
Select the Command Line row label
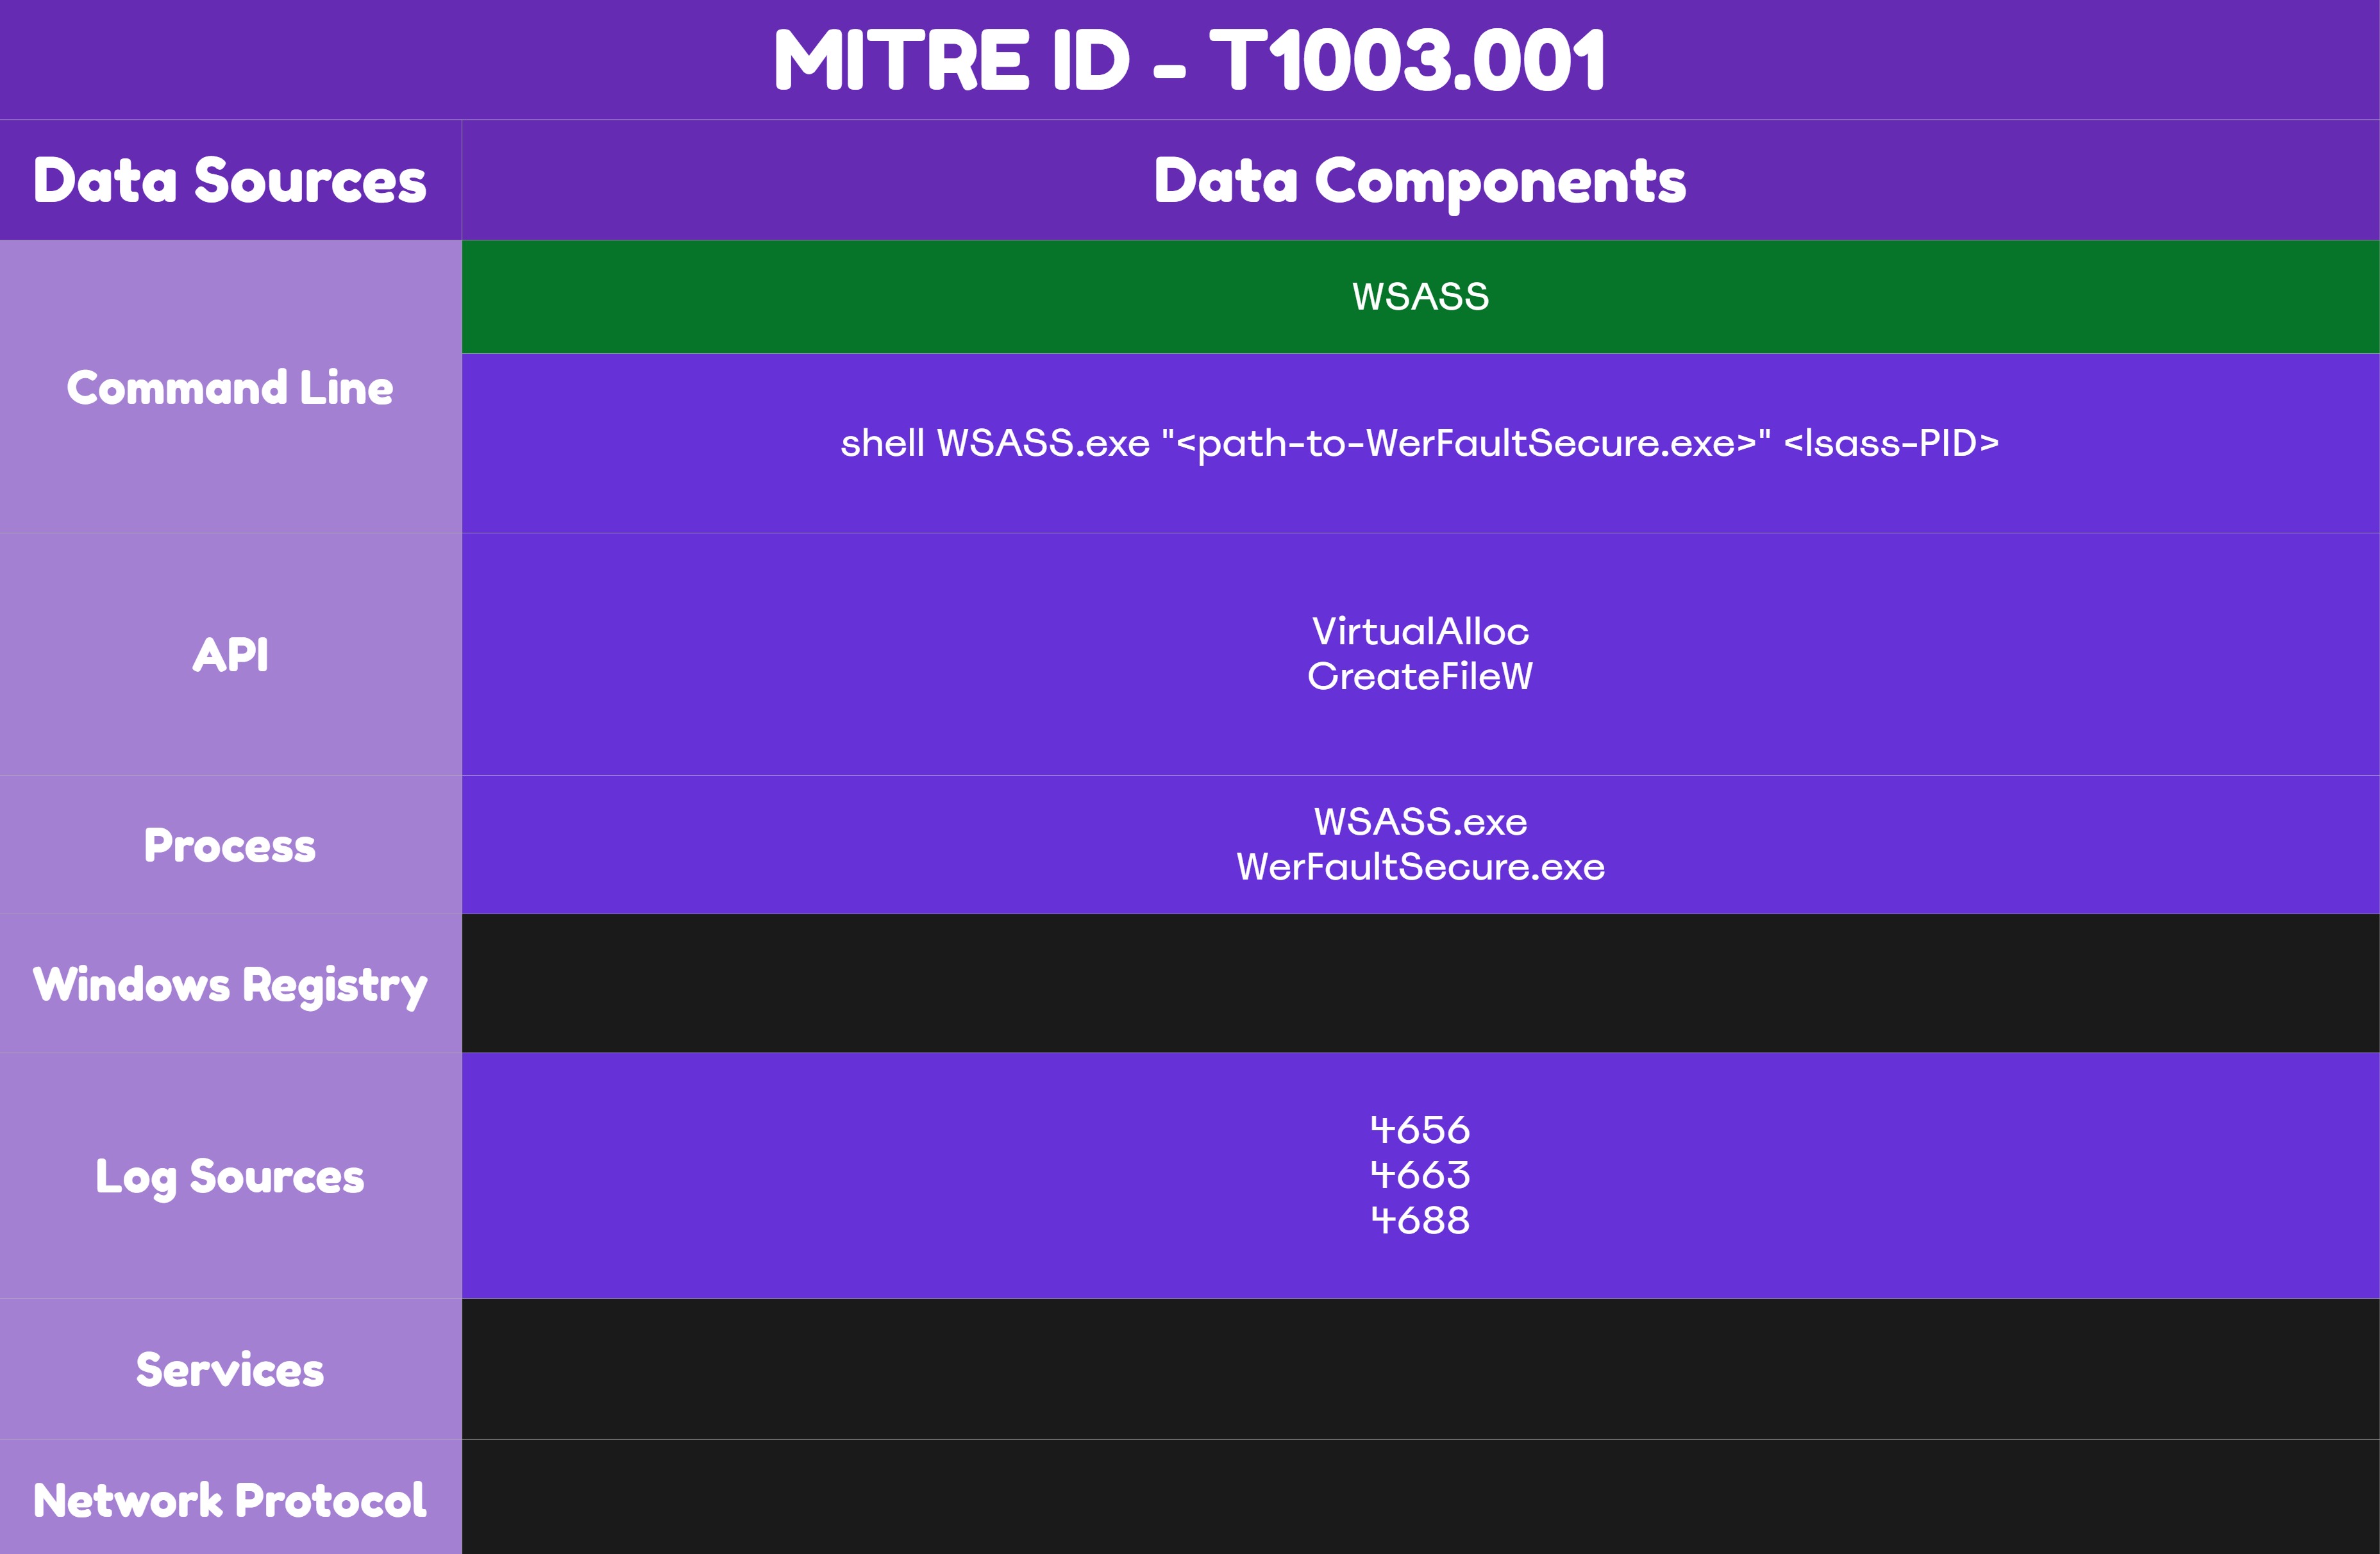point(230,388)
